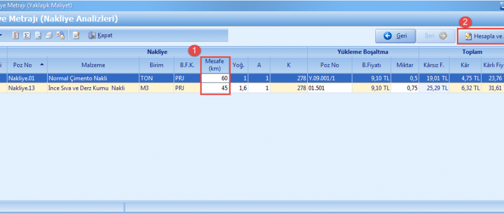Image resolution: width=504 pixels, height=214 pixels.
Task: Click the edit note pencil icon
Action: click(x=76, y=35)
